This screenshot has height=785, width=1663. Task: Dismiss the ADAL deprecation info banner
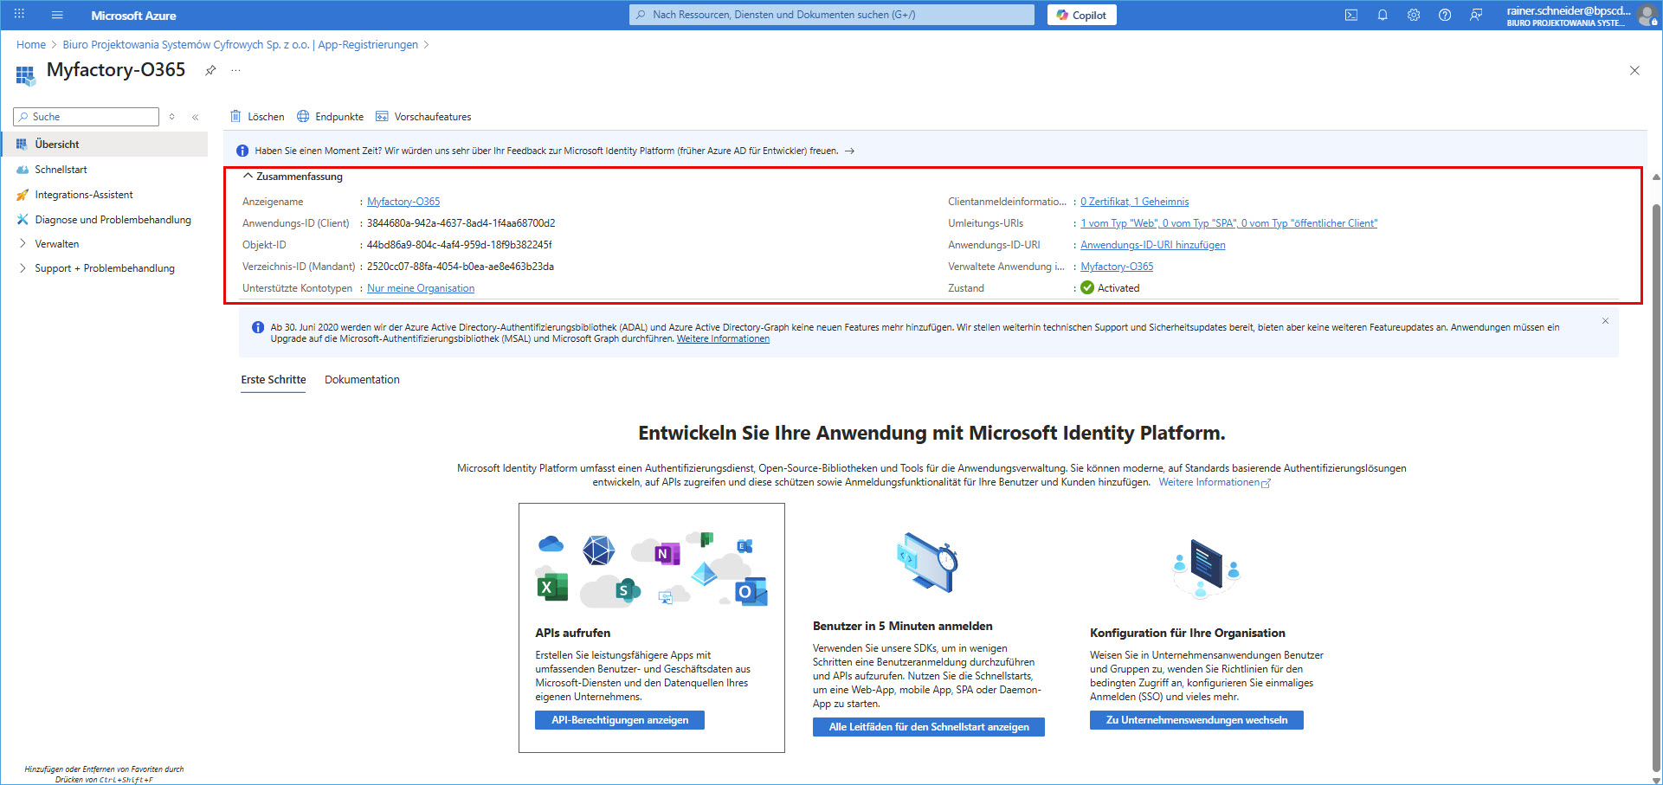pyautogui.click(x=1605, y=321)
